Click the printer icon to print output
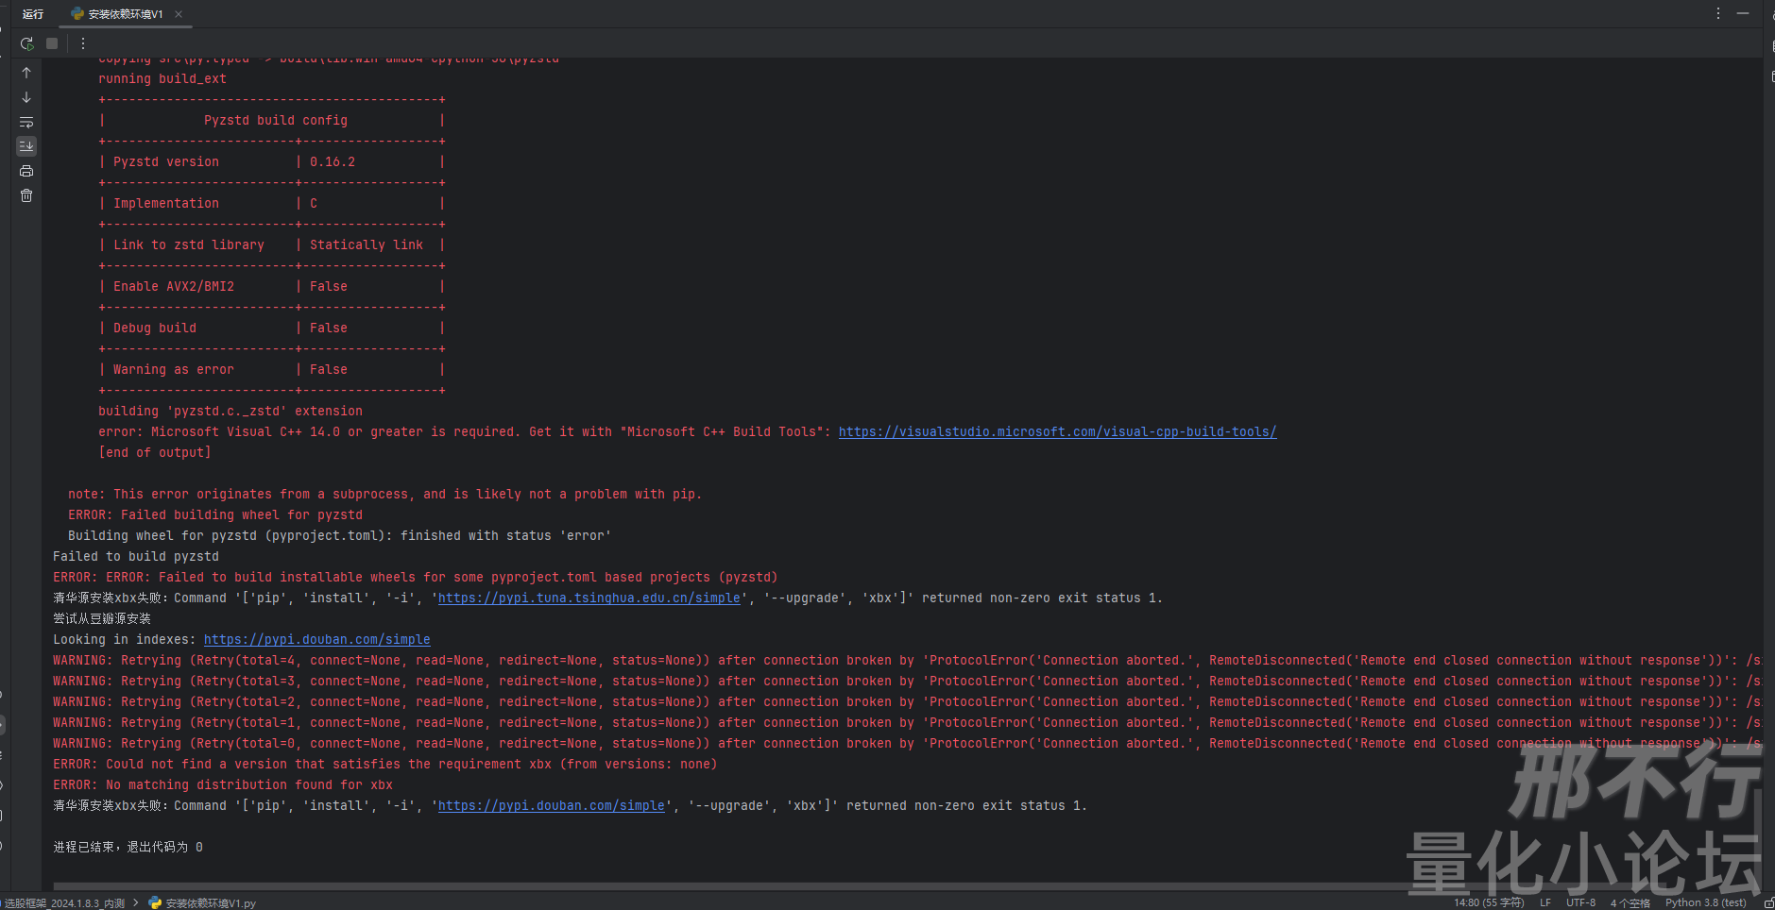 (x=26, y=171)
